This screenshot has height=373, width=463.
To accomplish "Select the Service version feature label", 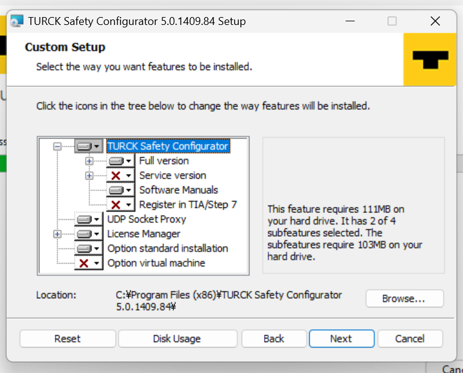I will point(172,176).
